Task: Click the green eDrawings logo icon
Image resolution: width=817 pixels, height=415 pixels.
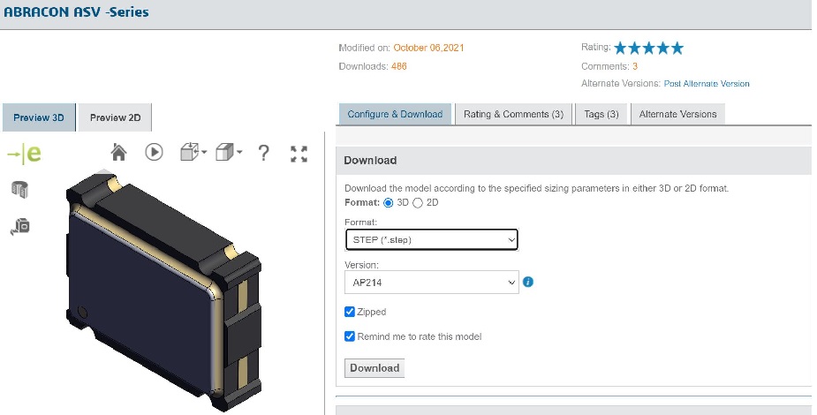Action: (24, 154)
